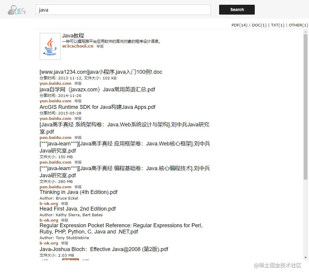
Task: Click the site logo next to search box
Action: click(x=17, y=10)
